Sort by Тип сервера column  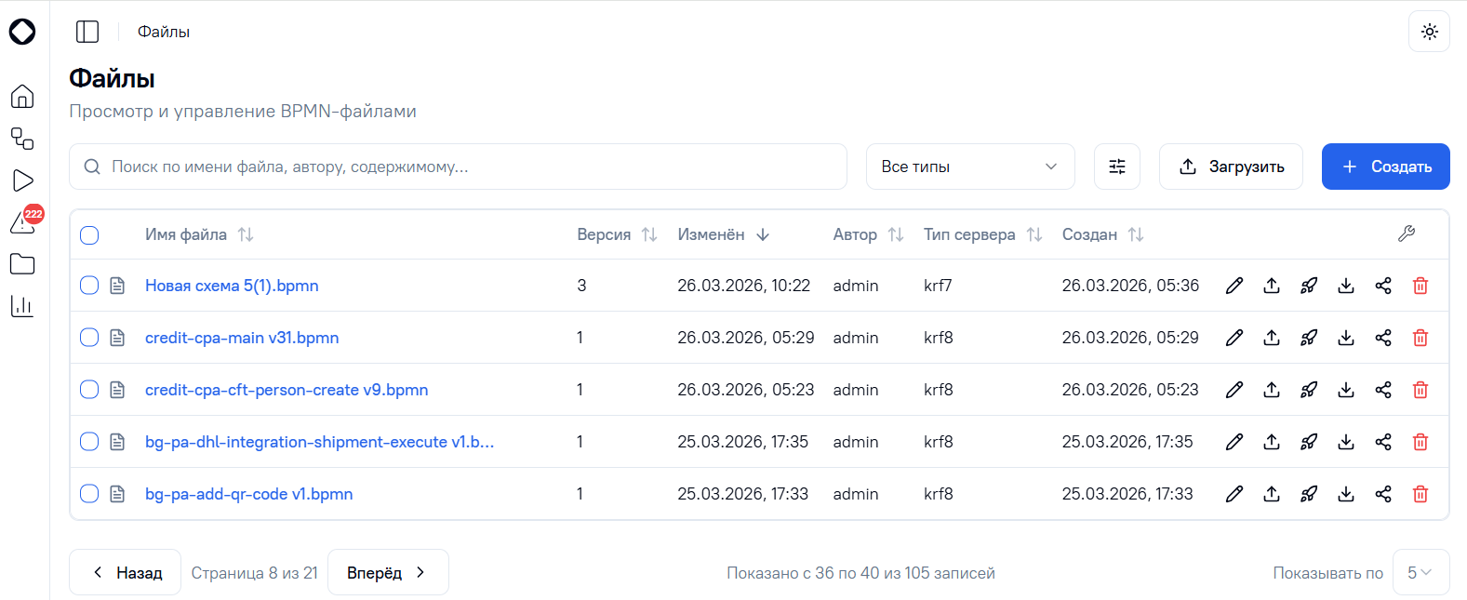[x=982, y=234]
